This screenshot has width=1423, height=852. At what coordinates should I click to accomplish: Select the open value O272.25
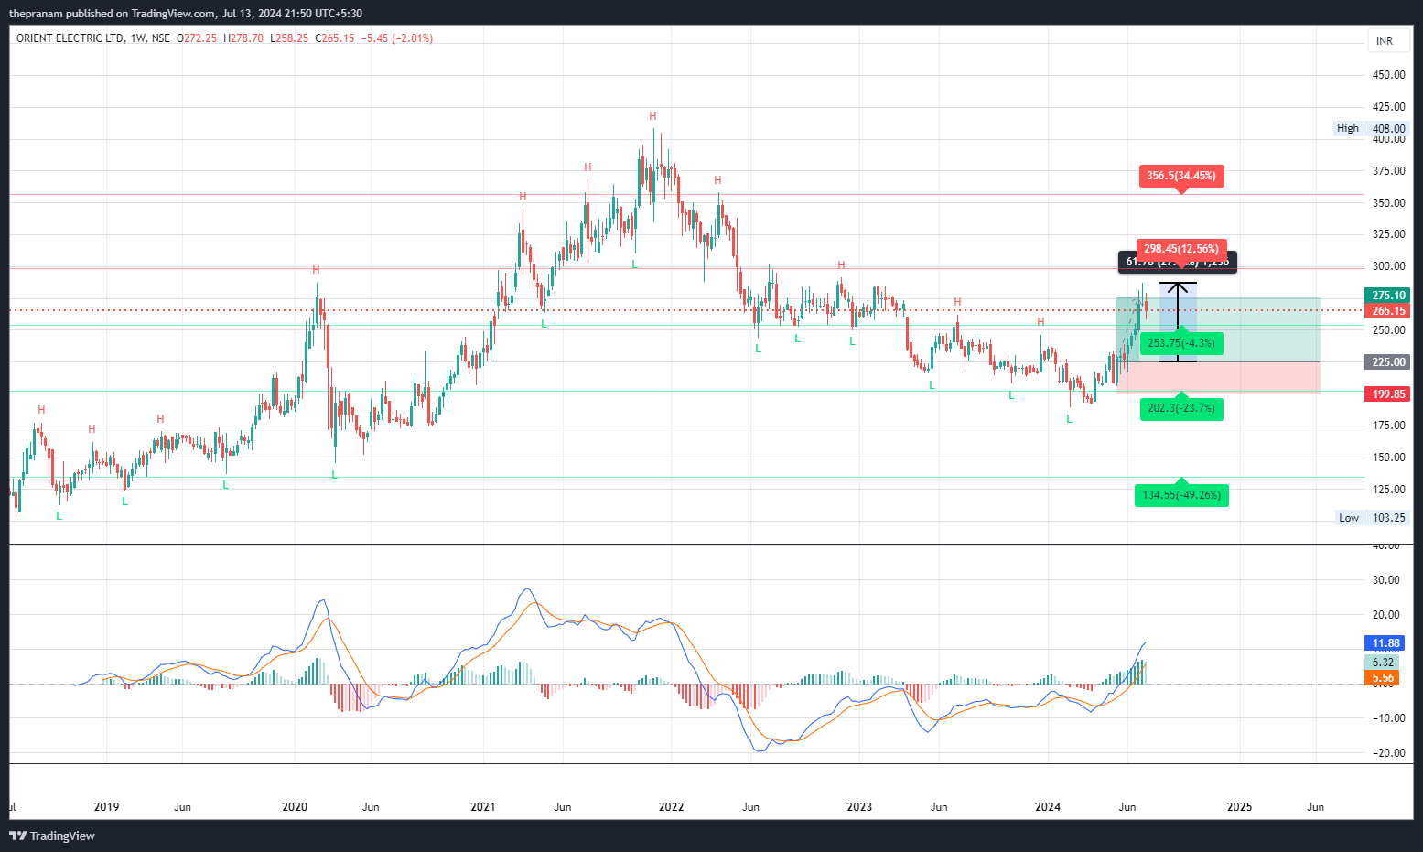pos(197,38)
